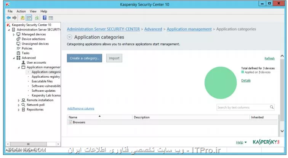Viewport: 288px width, 158px height.
Task: Open the Action menu
Action: tap(21, 11)
